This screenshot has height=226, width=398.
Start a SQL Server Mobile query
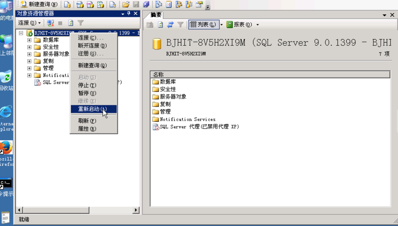[x=113, y=4]
